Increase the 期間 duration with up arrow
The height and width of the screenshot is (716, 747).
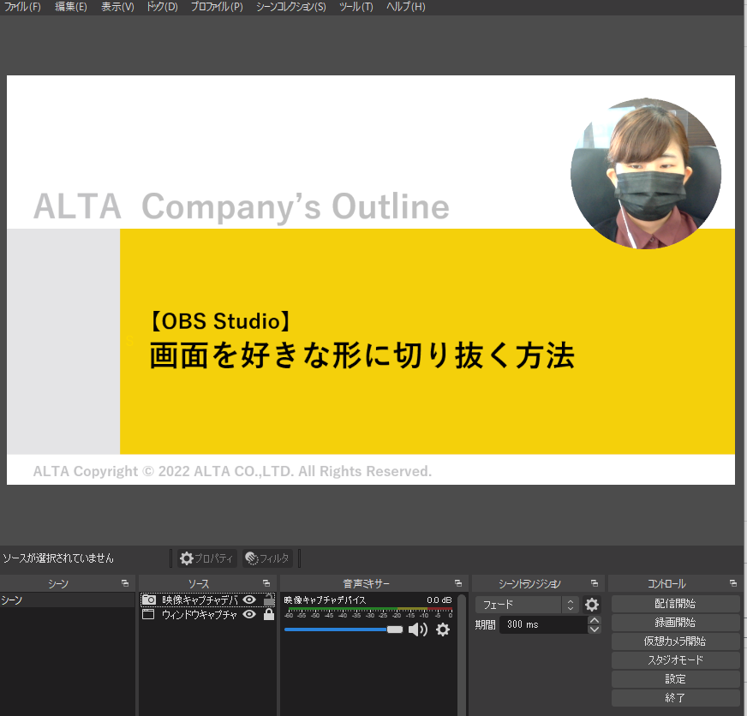595,621
